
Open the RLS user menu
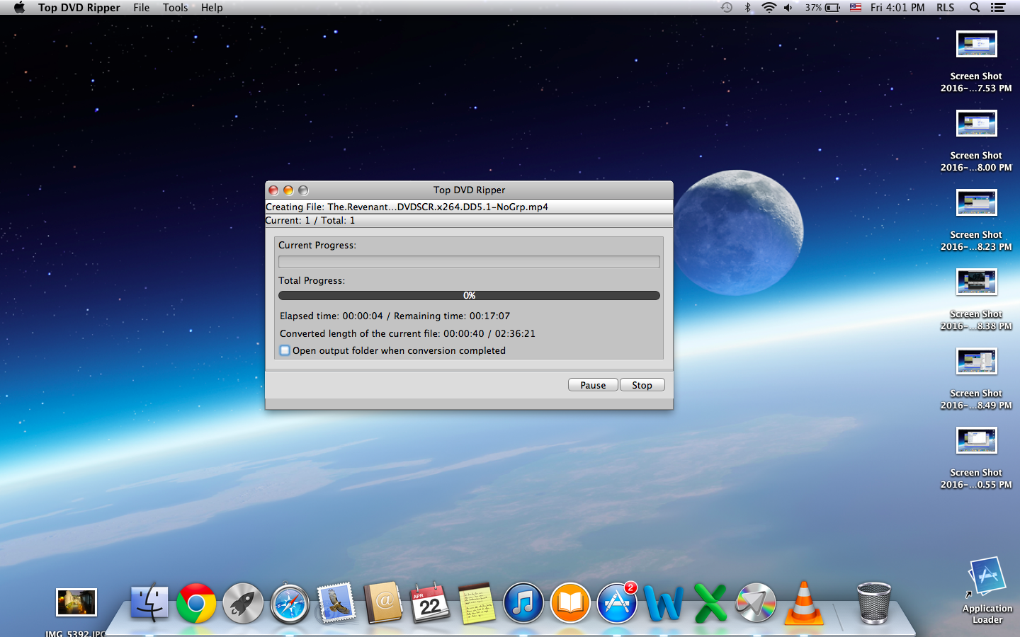coord(945,8)
